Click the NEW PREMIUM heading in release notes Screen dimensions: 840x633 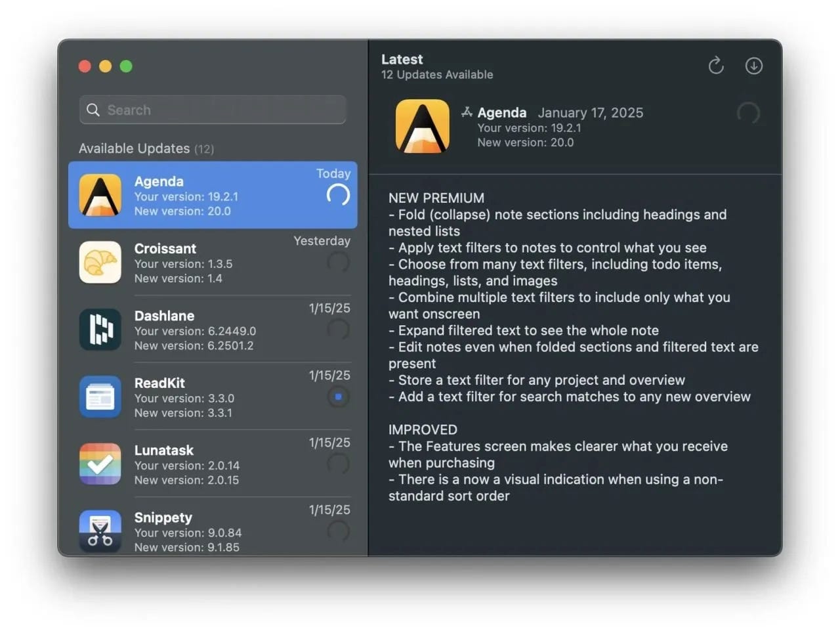436,198
